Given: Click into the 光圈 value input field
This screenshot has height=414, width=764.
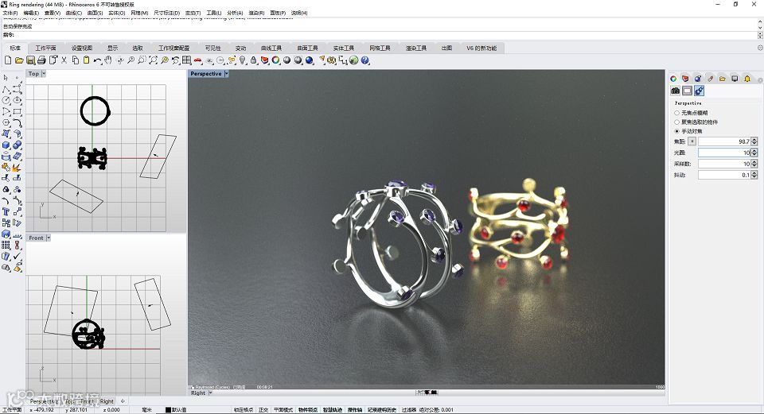Looking at the screenshot, I should 724,153.
